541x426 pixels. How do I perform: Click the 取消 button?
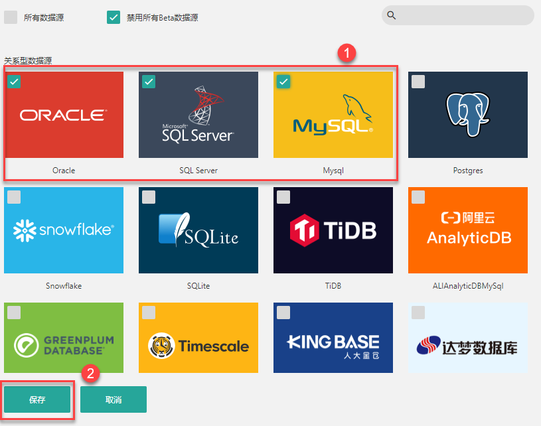pyautogui.click(x=114, y=400)
